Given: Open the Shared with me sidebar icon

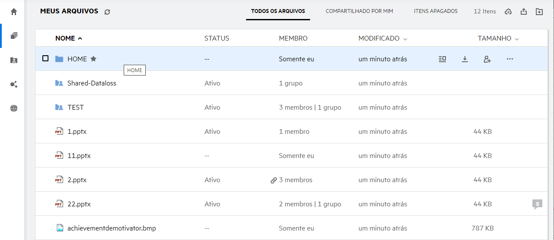Looking at the screenshot, I should pyautogui.click(x=14, y=60).
